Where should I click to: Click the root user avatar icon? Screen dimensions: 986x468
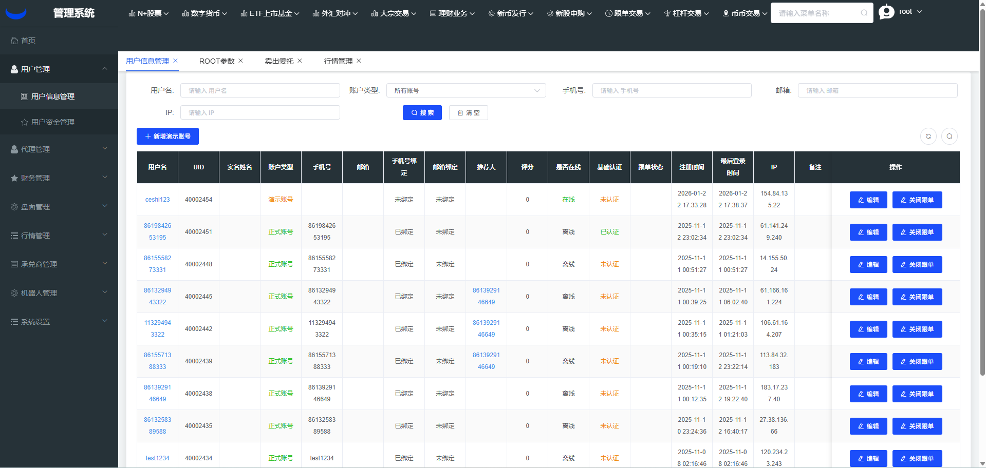[886, 12]
